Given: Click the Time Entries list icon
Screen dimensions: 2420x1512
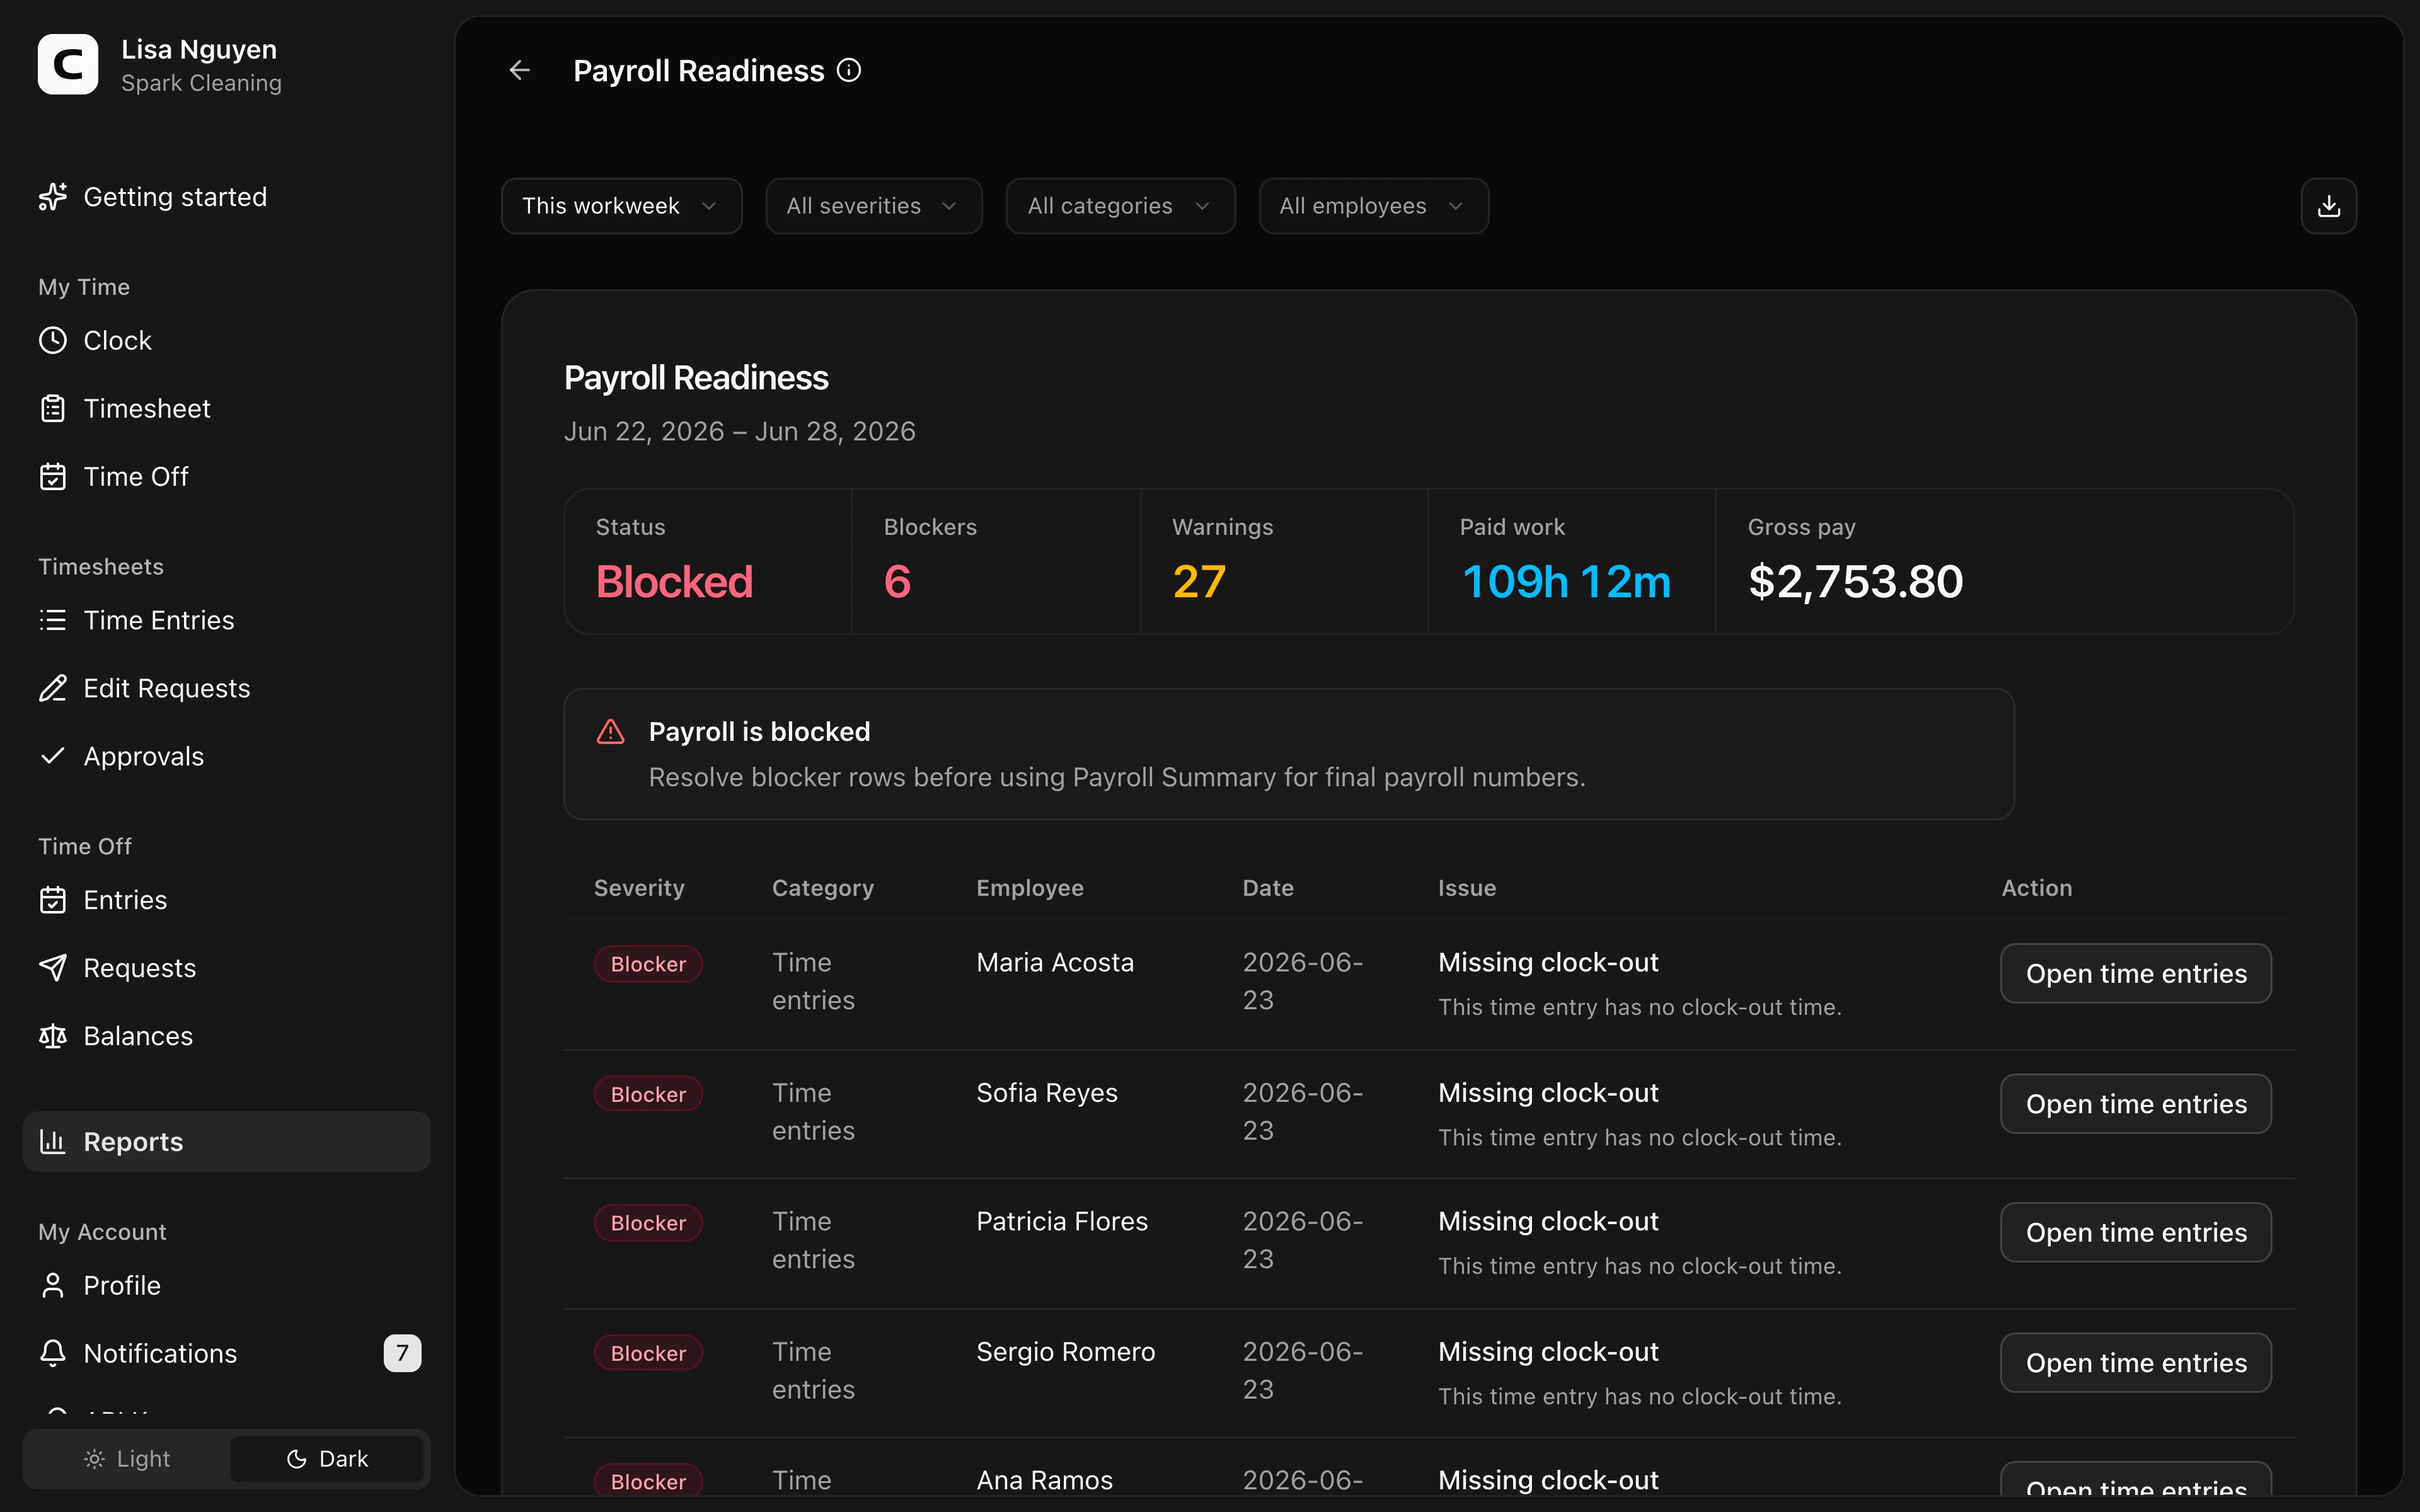Looking at the screenshot, I should point(53,620).
